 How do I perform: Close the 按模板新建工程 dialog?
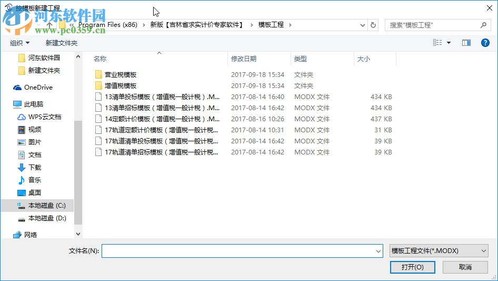point(490,8)
